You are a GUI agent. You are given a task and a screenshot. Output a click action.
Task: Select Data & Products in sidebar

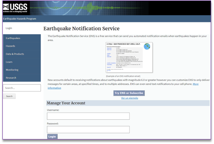[x=22, y=54]
